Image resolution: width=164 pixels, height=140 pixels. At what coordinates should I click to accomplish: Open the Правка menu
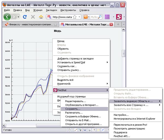pyautogui.click(x=17, y=10)
